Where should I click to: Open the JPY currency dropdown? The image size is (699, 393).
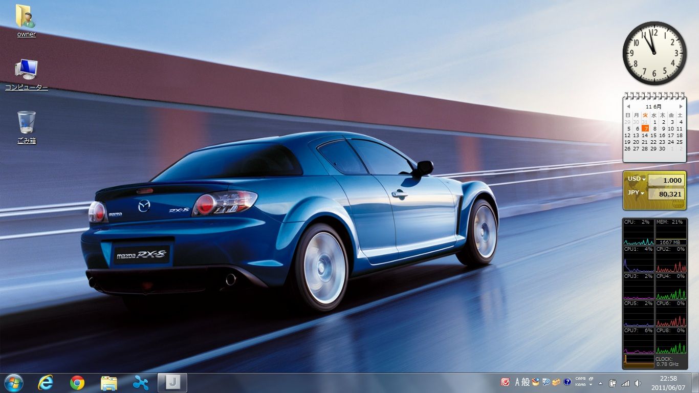(637, 193)
